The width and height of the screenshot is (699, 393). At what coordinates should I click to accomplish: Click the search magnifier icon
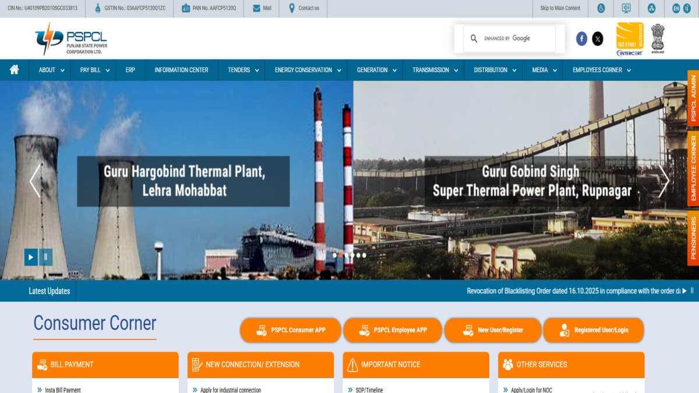pos(474,38)
